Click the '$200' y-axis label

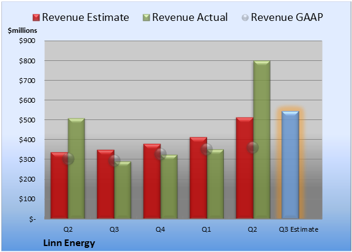27,179
